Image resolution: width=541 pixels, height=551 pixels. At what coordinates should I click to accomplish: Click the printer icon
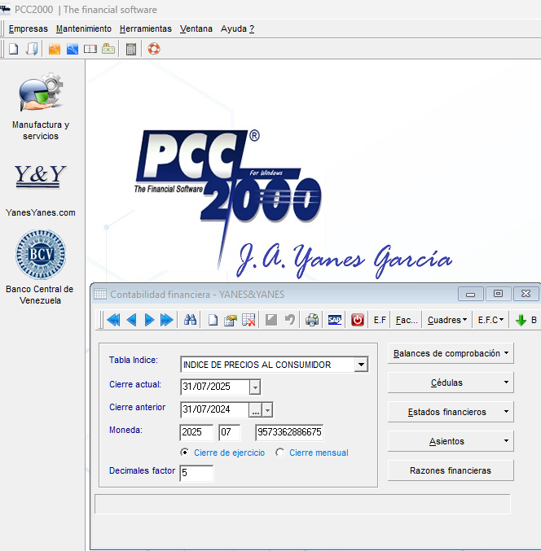(312, 320)
